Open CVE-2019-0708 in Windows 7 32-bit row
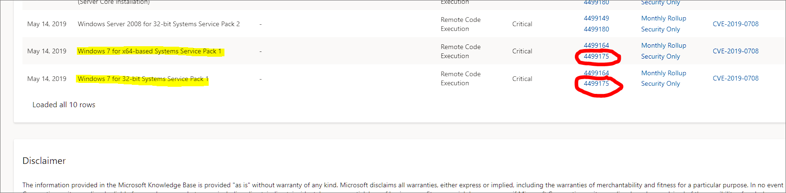The image size is (786, 193). [x=735, y=79]
